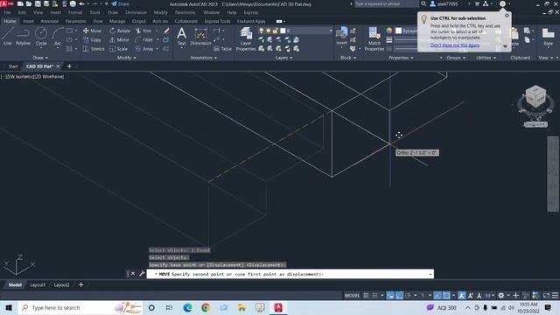Click the ByLayer color swatch
560x315 pixels.
coord(399,31)
